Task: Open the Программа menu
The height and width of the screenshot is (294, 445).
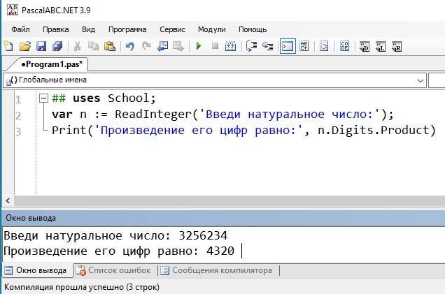Action: pyautogui.click(x=127, y=29)
